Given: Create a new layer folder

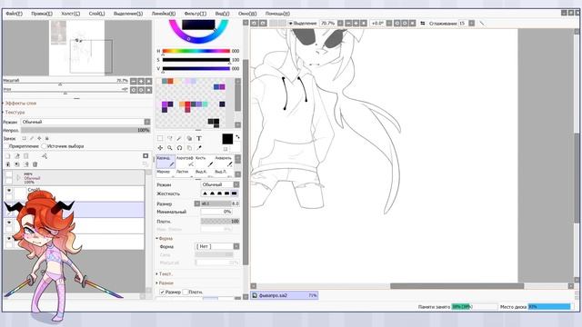Looking at the screenshot, I should tap(26, 156).
